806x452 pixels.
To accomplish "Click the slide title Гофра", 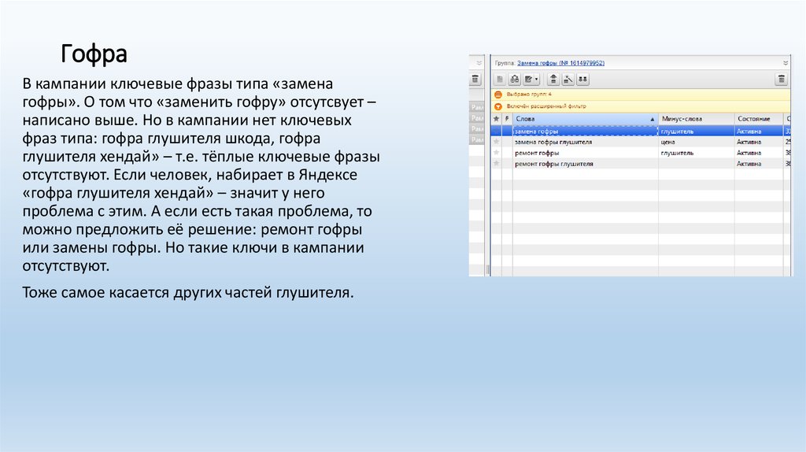I will coord(94,54).
